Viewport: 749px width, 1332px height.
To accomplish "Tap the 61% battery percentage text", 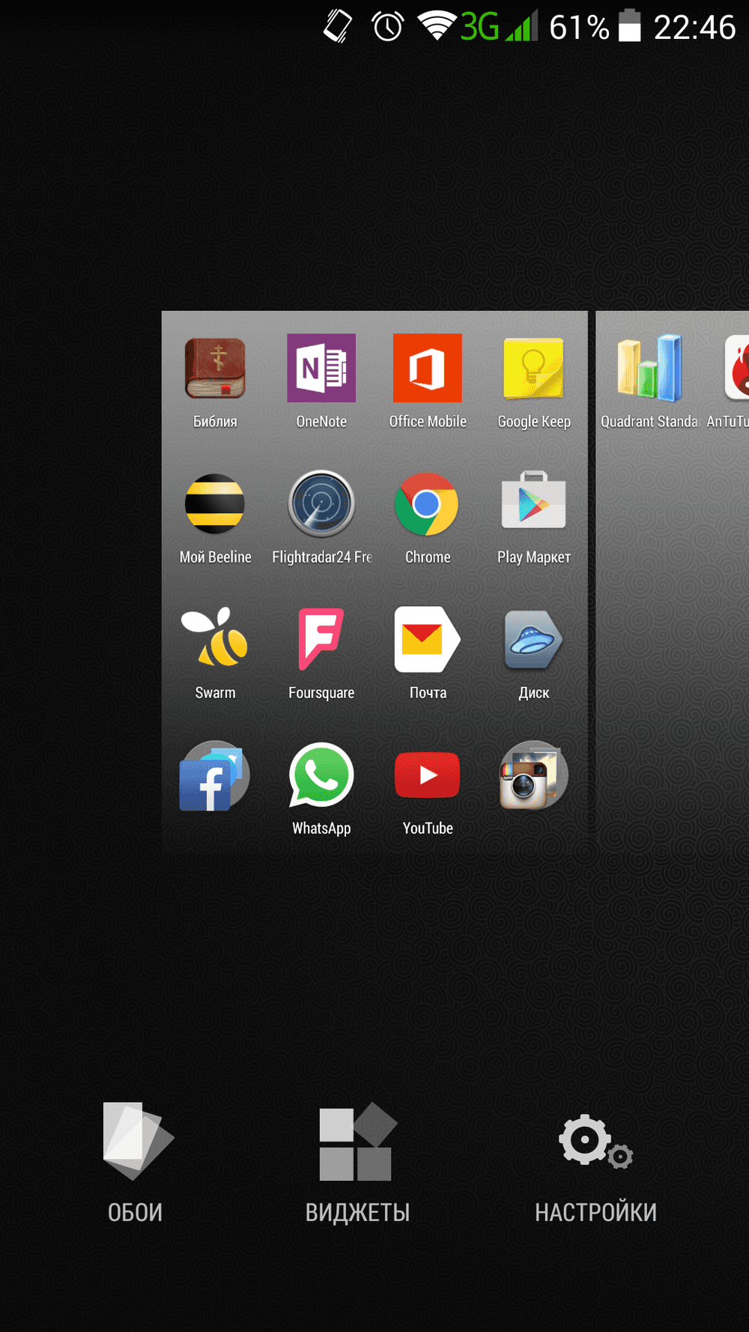I will (x=580, y=27).
